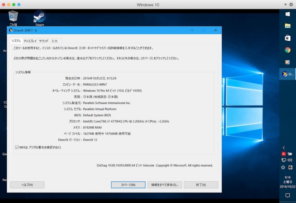
Task: Click the ヘルプ(H) button
Action: pos(27,185)
